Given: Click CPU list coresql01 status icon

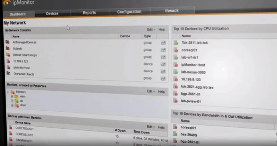Looking at the screenshot, I should point(176,50).
